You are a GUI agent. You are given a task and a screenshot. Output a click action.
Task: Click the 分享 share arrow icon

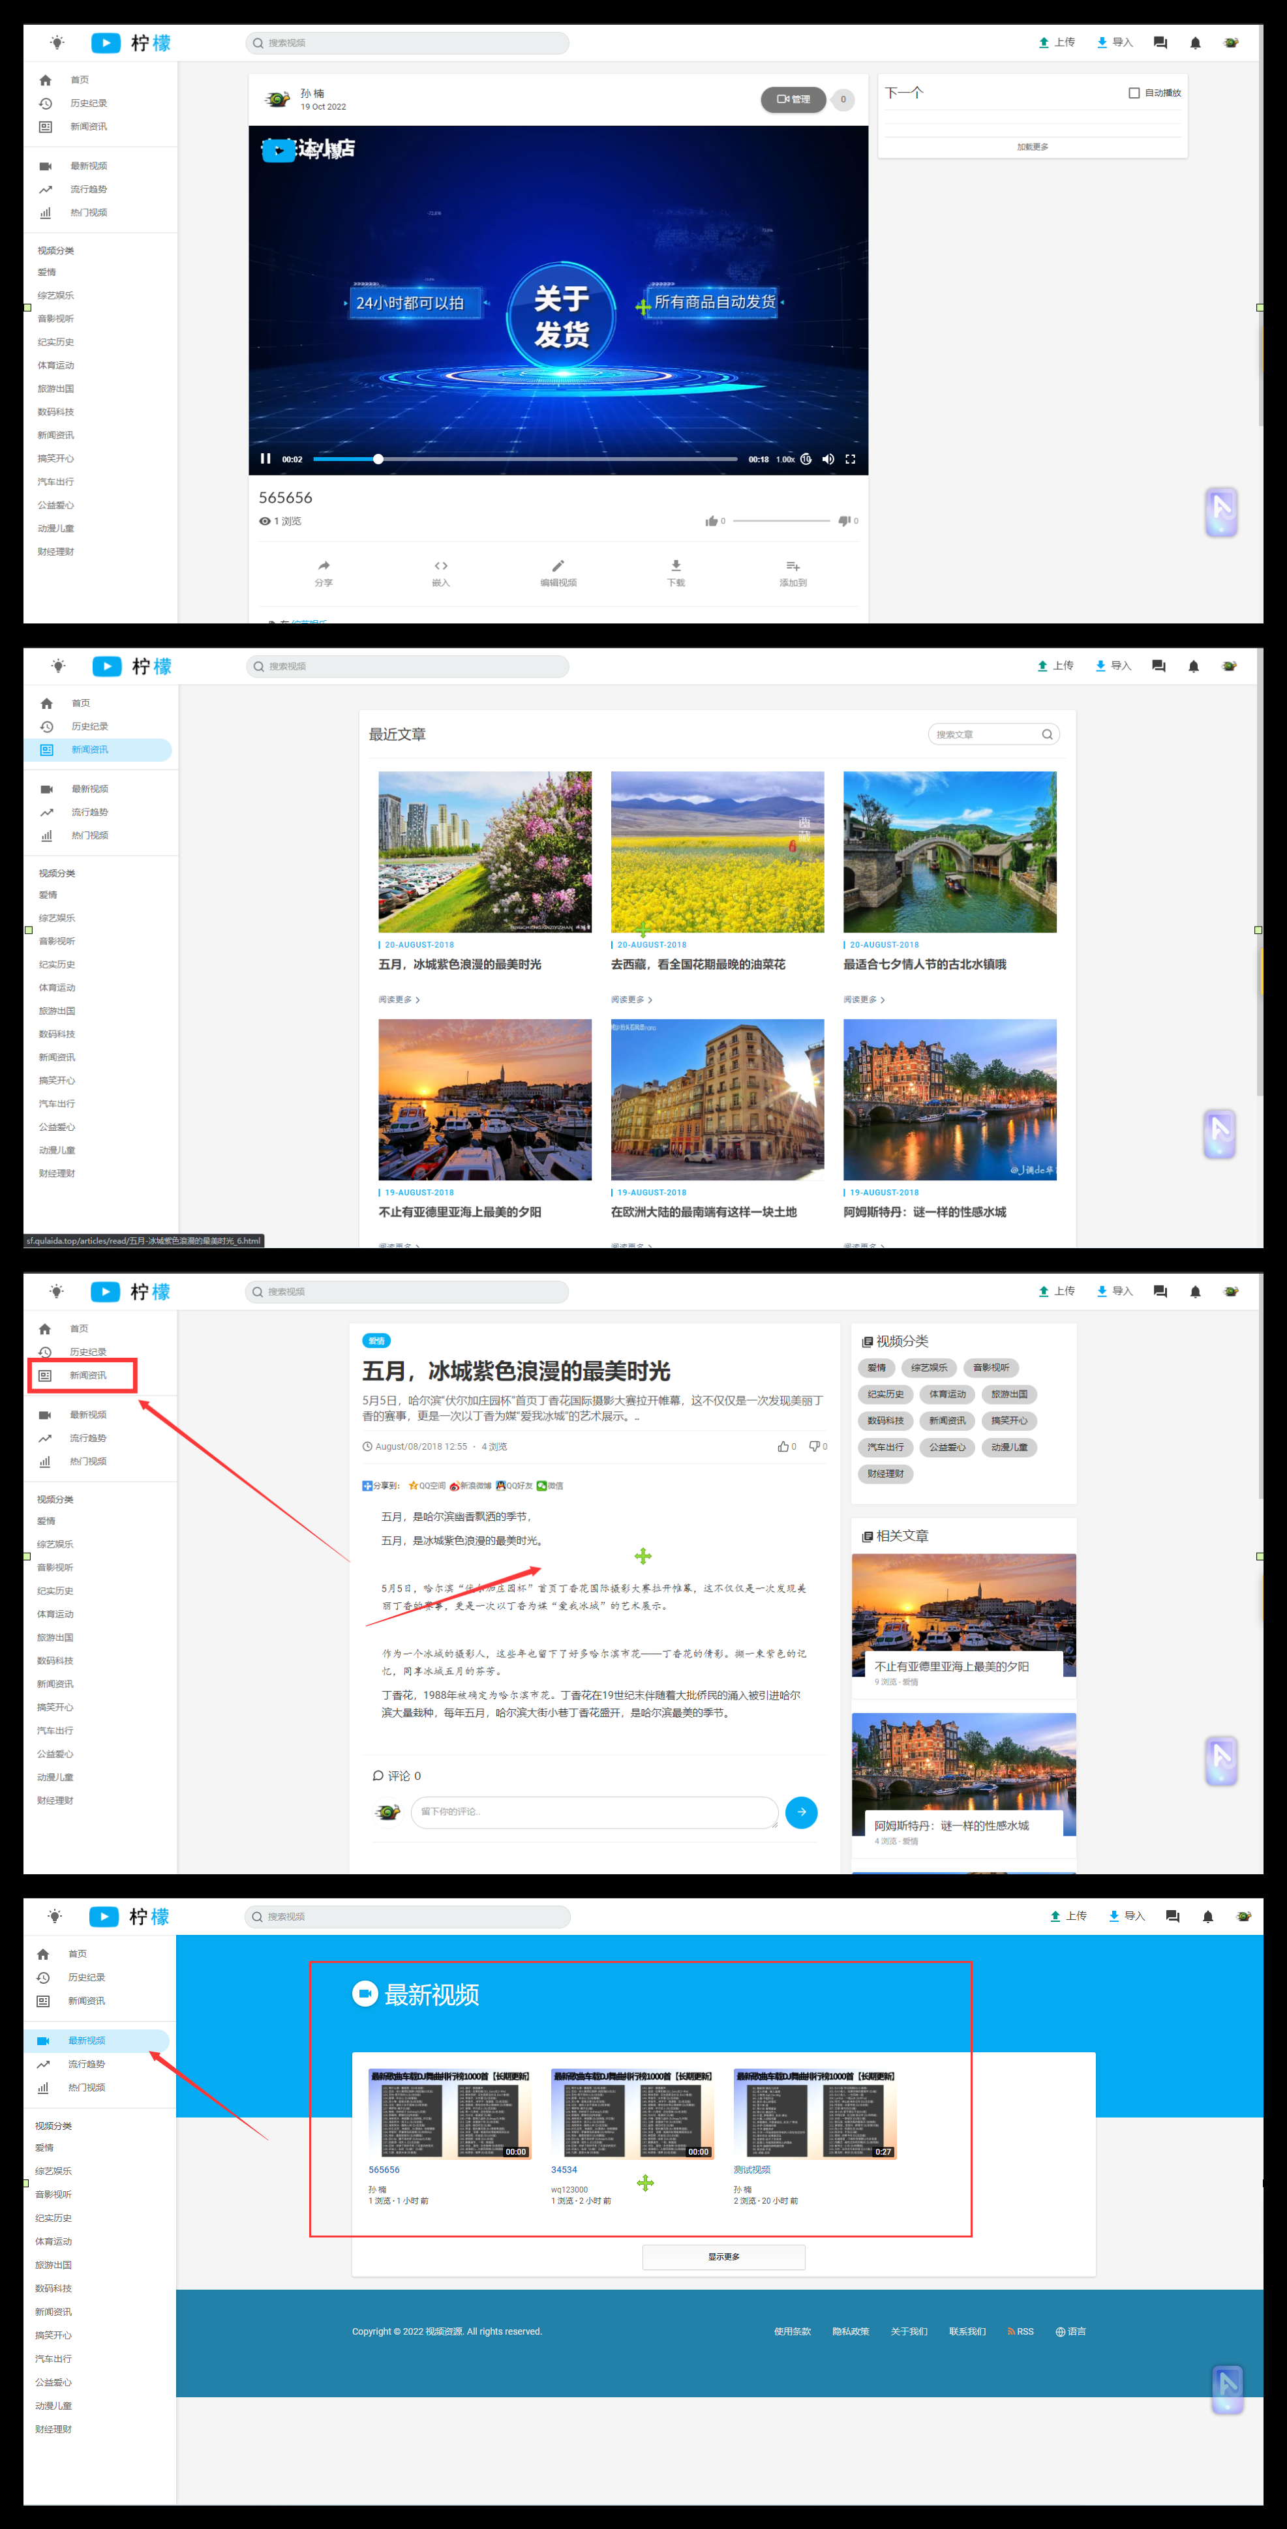pos(324,565)
